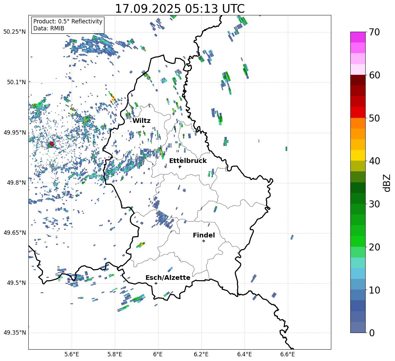395x361 pixels.
Task: Click the dBZ colorbar axis label
Action: tap(387, 183)
